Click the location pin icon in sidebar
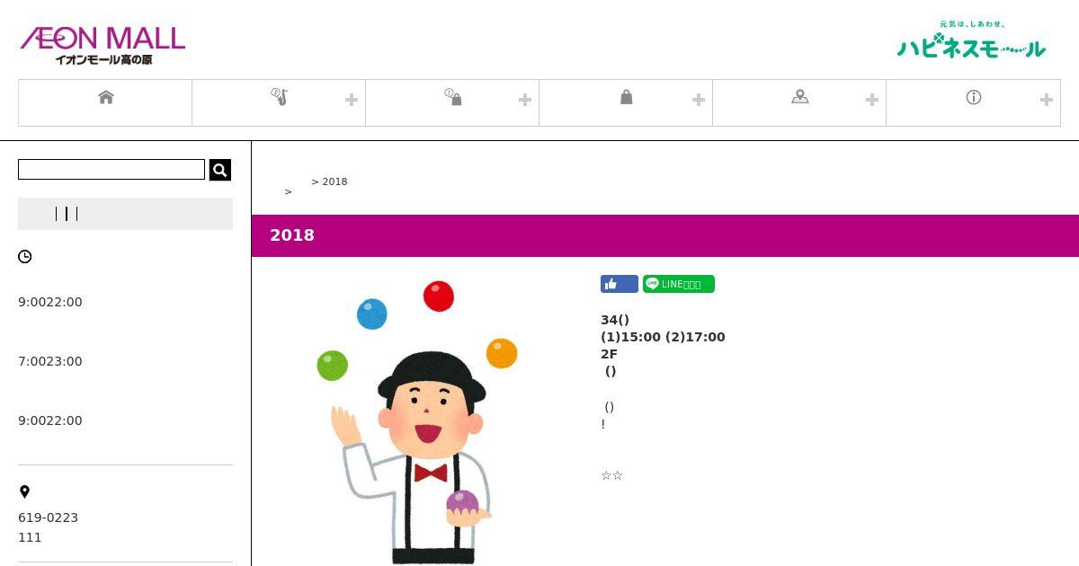 (x=24, y=491)
